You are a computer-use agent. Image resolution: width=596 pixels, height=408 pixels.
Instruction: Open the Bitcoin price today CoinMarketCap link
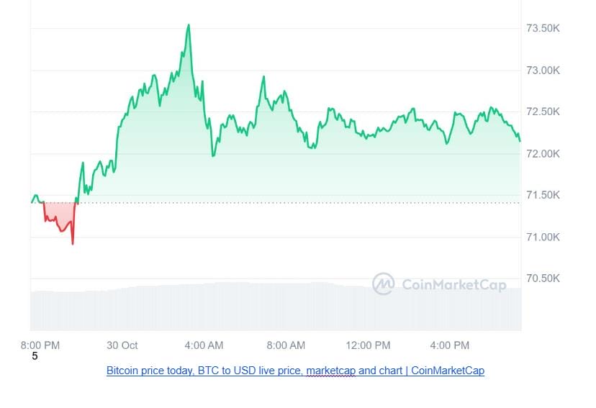pos(295,371)
